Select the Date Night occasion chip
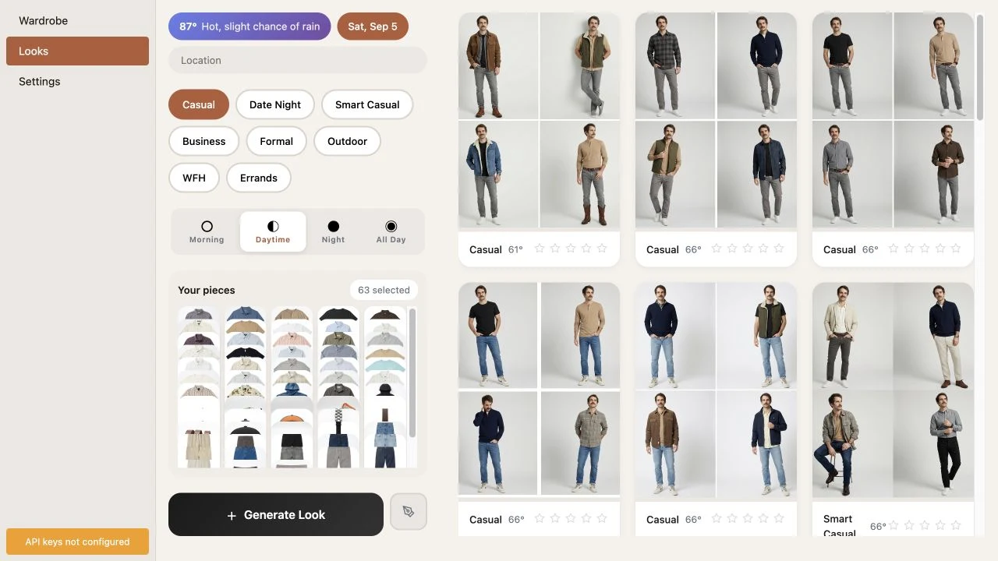This screenshot has height=561, width=998. (x=275, y=104)
